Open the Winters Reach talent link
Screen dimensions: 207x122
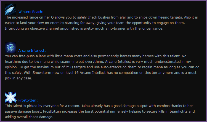click(x=31, y=12)
